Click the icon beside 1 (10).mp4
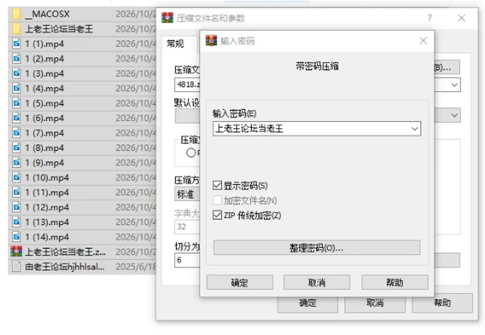The height and width of the screenshot is (335, 485). point(16,177)
